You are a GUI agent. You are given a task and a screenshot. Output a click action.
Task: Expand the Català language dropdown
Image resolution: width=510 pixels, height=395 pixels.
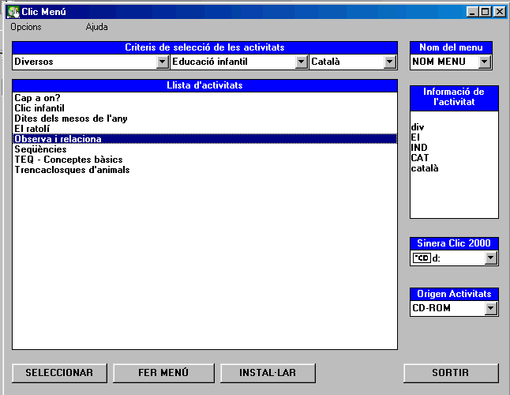point(389,62)
